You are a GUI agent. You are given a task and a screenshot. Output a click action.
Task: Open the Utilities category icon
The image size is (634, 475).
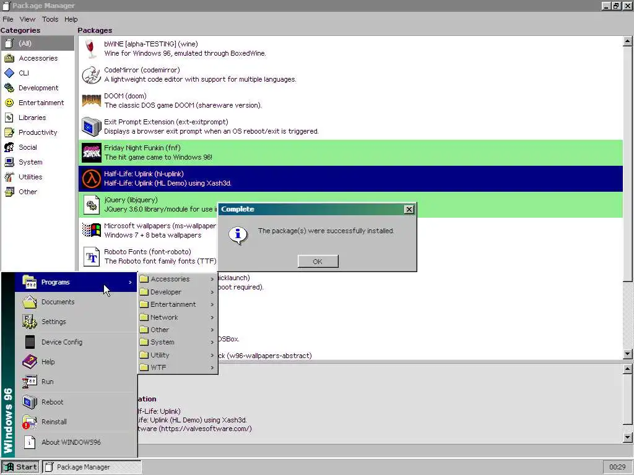click(x=9, y=177)
